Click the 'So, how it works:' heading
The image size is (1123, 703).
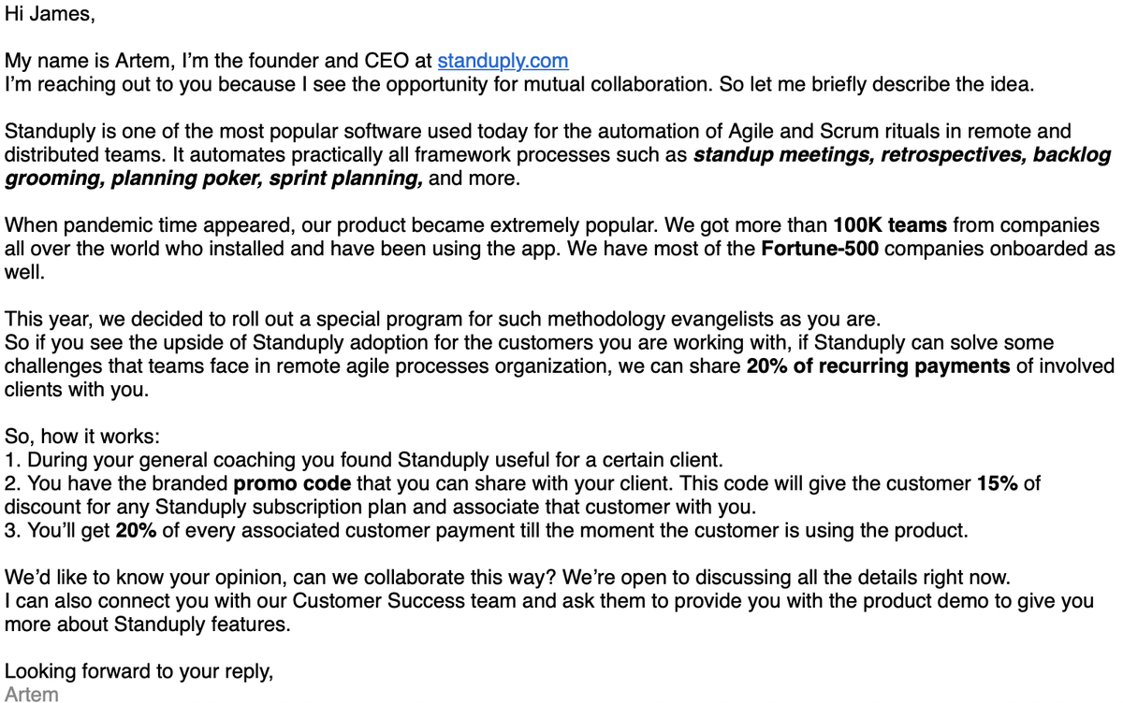[82, 437]
